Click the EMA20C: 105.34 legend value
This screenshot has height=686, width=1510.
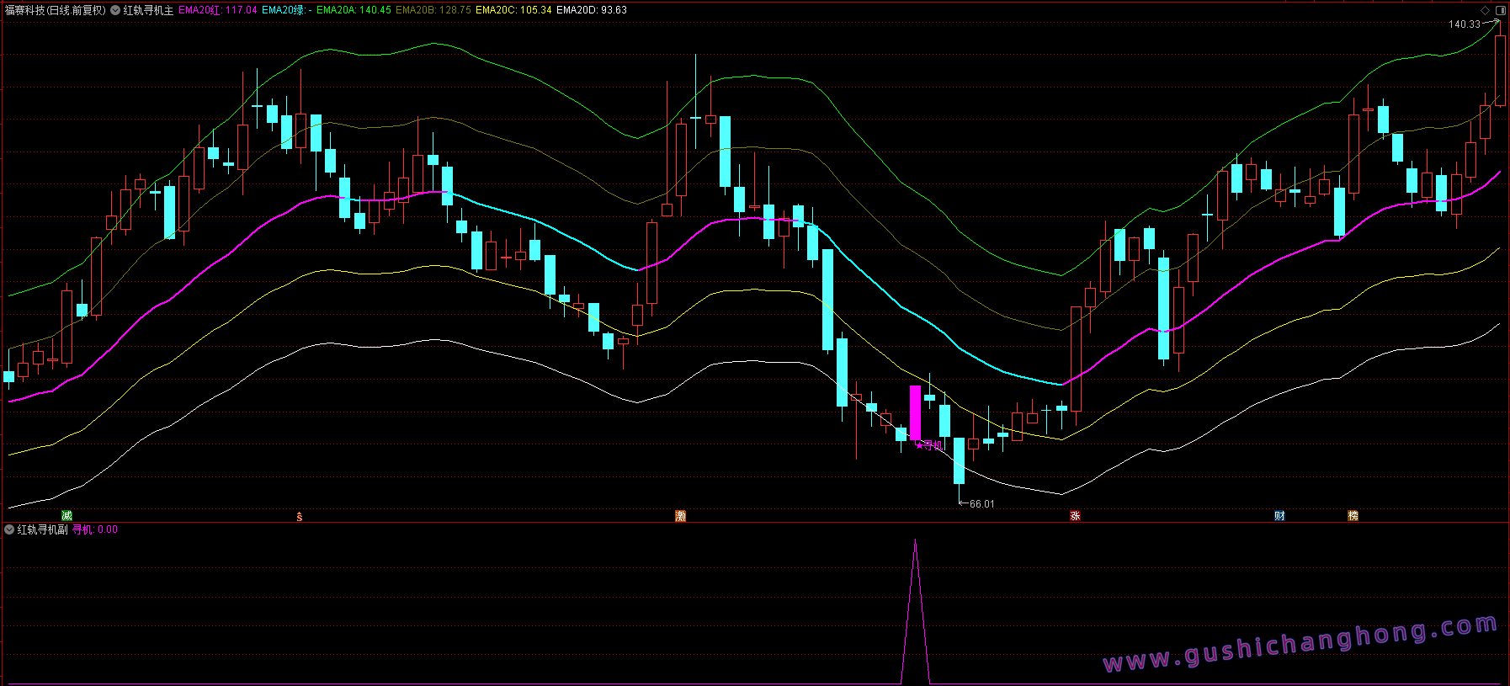(x=513, y=10)
